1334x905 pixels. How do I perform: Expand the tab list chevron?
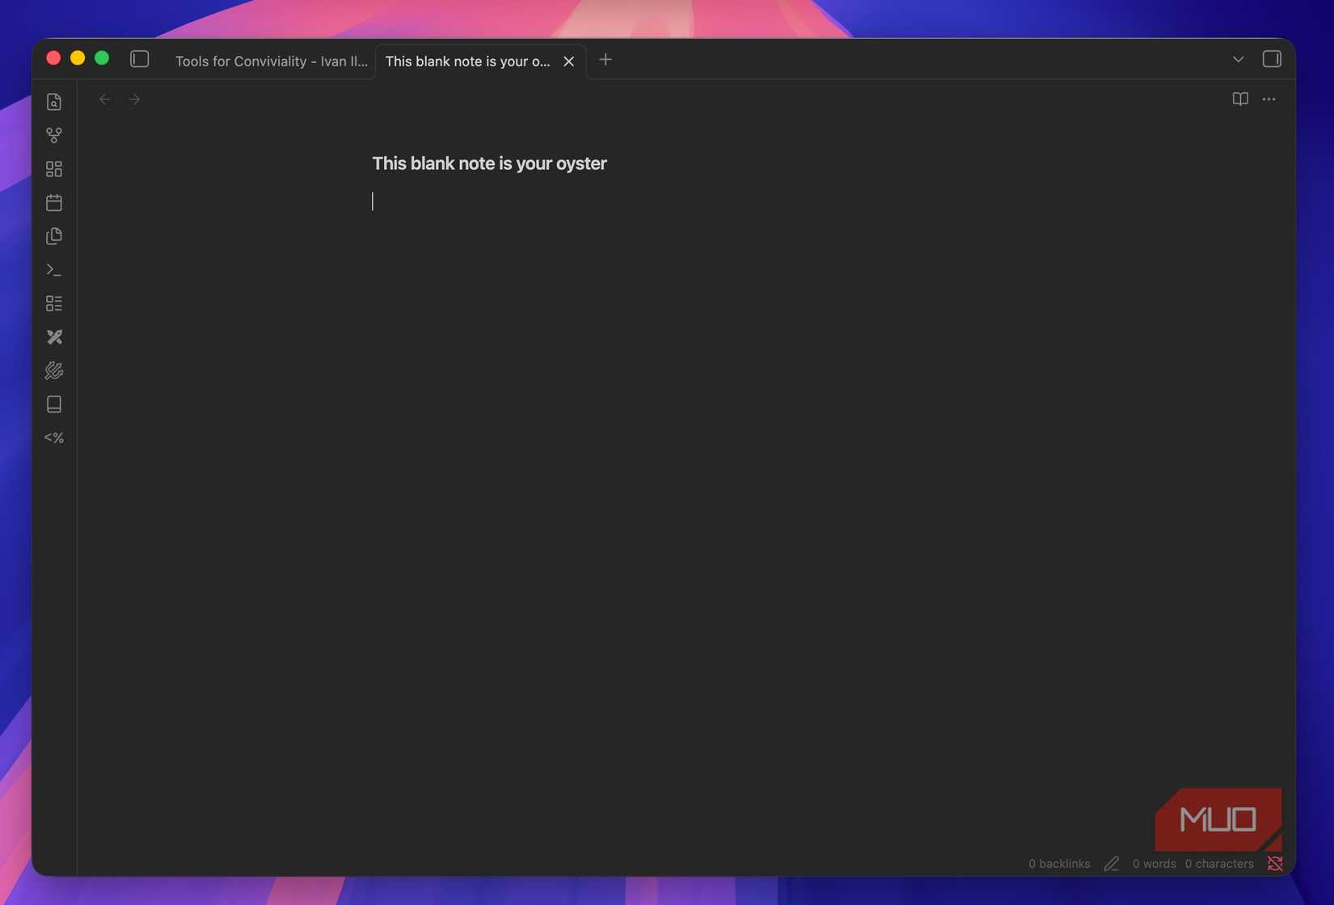coord(1238,59)
